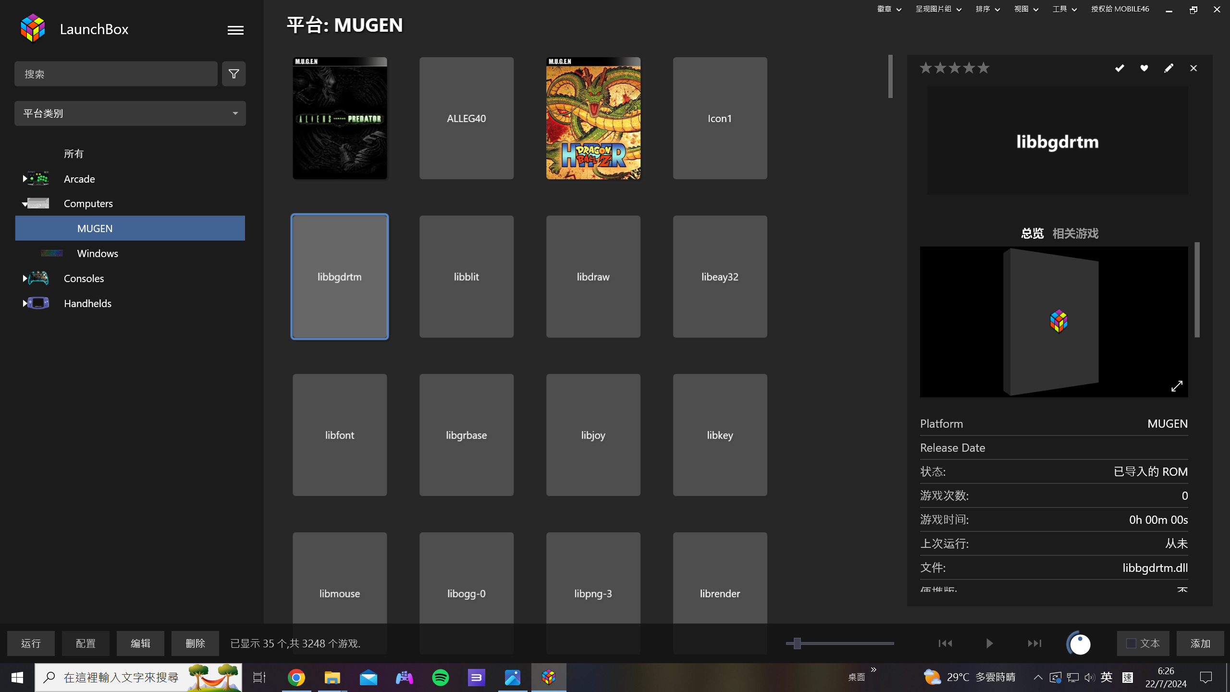Set the rating to five stars

[x=984, y=68]
